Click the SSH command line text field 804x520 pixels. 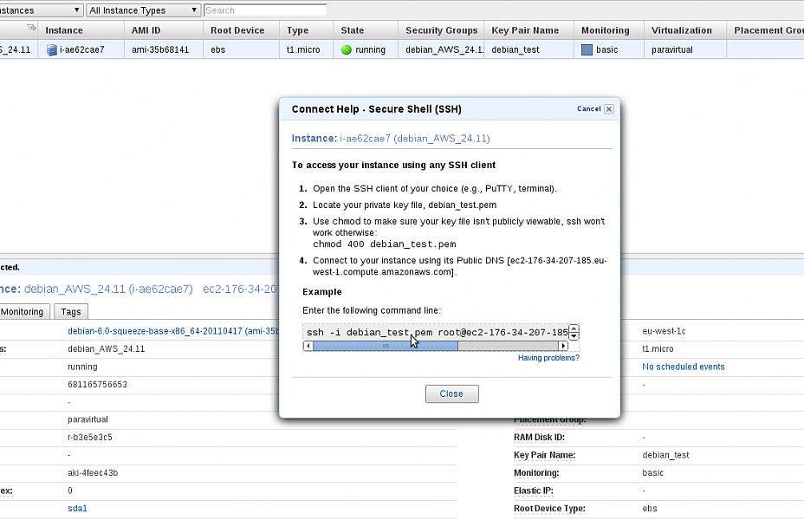[x=437, y=332]
